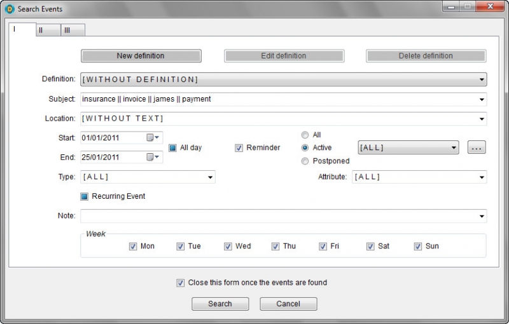Click the Cancel button
The width and height of the screenshot is (509, 324).
288,304
